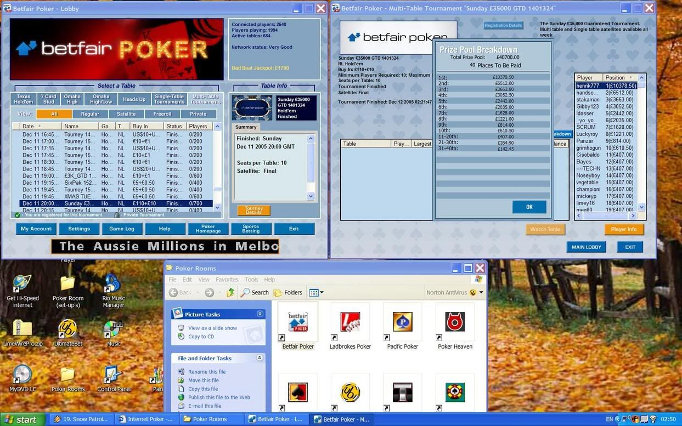Viewport: 682px width, 426px height.
Task: Switch to Omaha High/Low tab
Action: pyautogui.click(x=101, y=99)
